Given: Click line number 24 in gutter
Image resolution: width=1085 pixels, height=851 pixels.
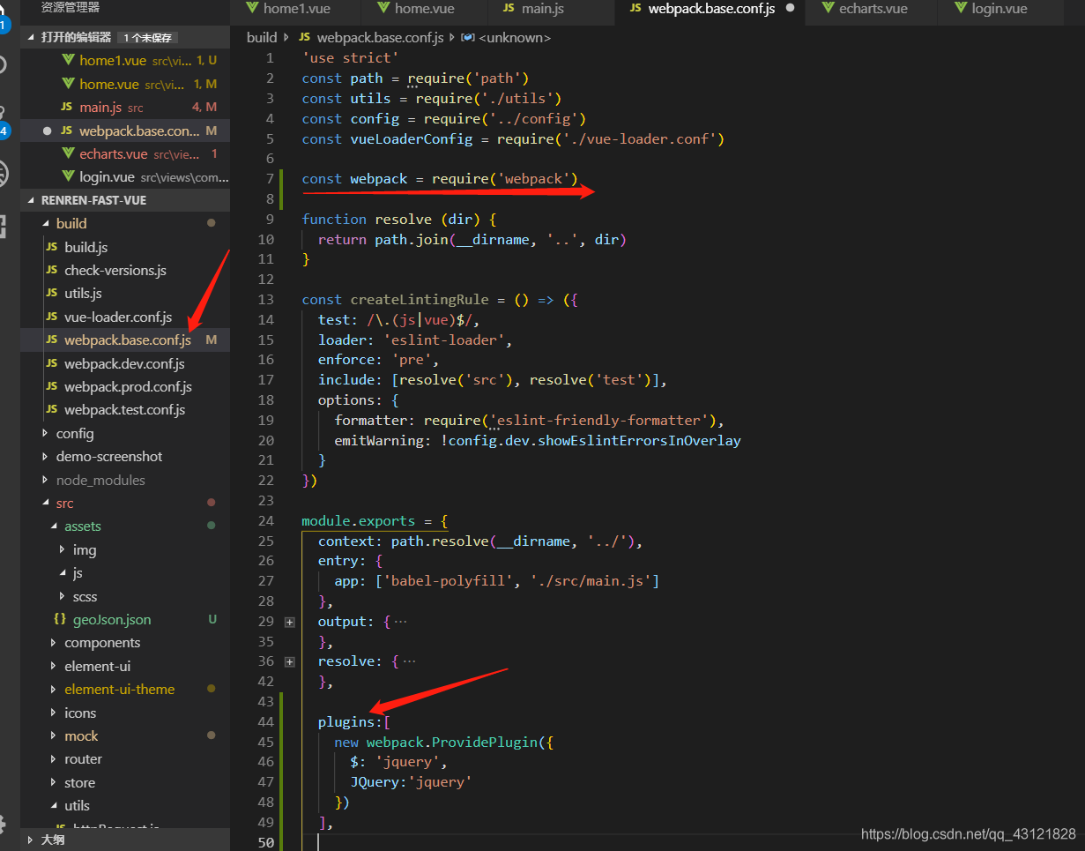Looking at the screenshot, I should pos(265,521).
